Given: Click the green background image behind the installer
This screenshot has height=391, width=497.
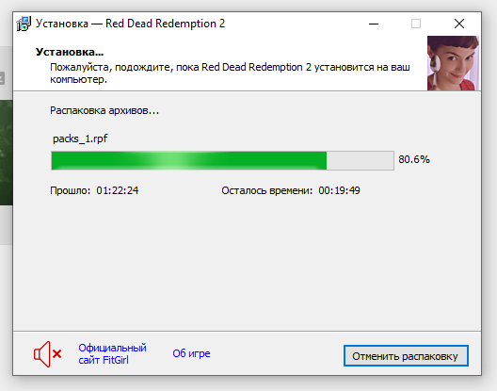Looking at the screenshot, I should (6, 153).
